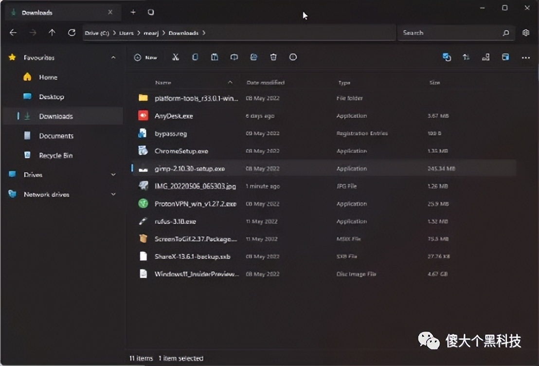Add a new tab with plus button

click(x=133, y=12)
